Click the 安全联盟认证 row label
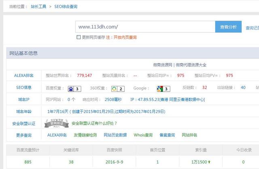The image size is (259, 169). click(24, 124)
